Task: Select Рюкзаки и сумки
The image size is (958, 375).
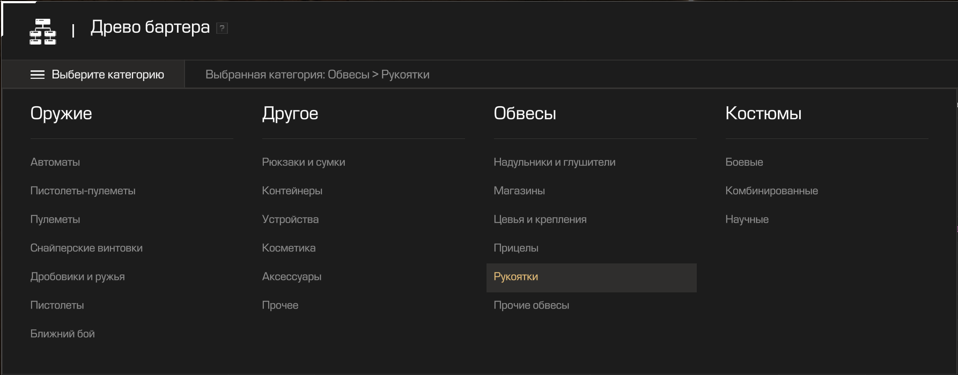Action: [x=303, y=162]
